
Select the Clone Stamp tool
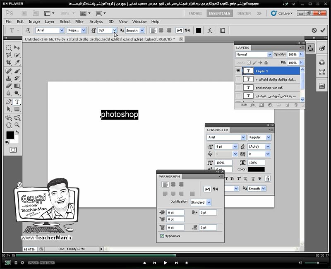coord(9,78)
